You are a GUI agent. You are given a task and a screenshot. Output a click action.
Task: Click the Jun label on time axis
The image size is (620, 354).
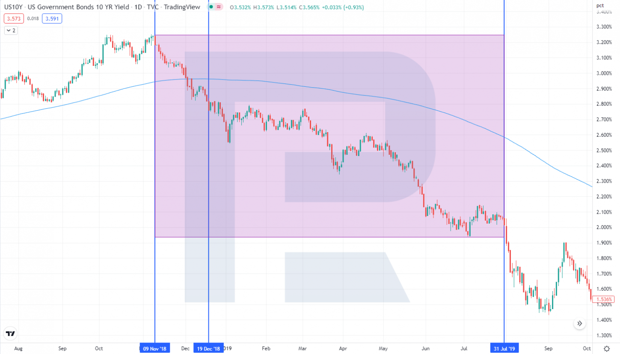pyautogui.click(x=426, y=348)
